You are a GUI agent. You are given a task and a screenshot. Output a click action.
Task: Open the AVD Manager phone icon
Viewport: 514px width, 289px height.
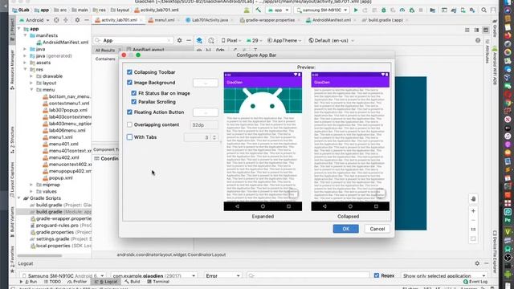[x=463, y=10]
